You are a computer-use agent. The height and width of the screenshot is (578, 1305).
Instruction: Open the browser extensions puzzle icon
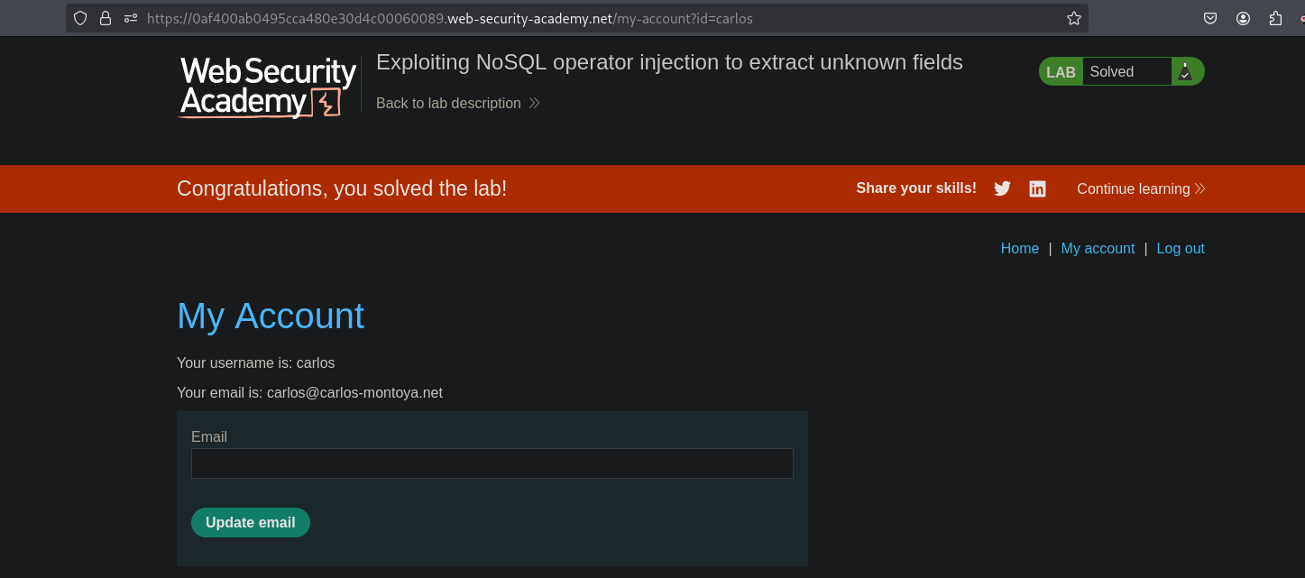pos(1275,18)
